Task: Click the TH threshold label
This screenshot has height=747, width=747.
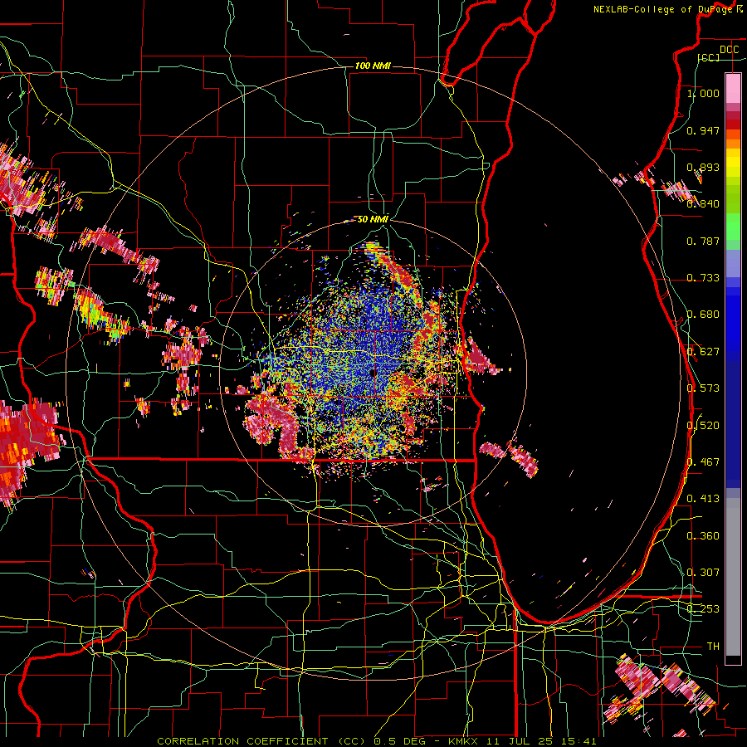Action: [x=713, y=647]
